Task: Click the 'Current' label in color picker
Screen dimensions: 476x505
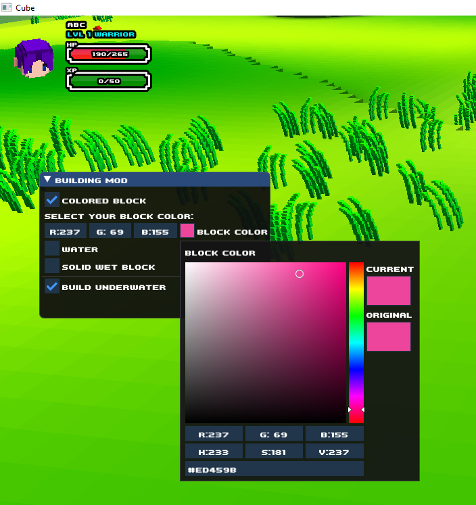Action: 390,269
